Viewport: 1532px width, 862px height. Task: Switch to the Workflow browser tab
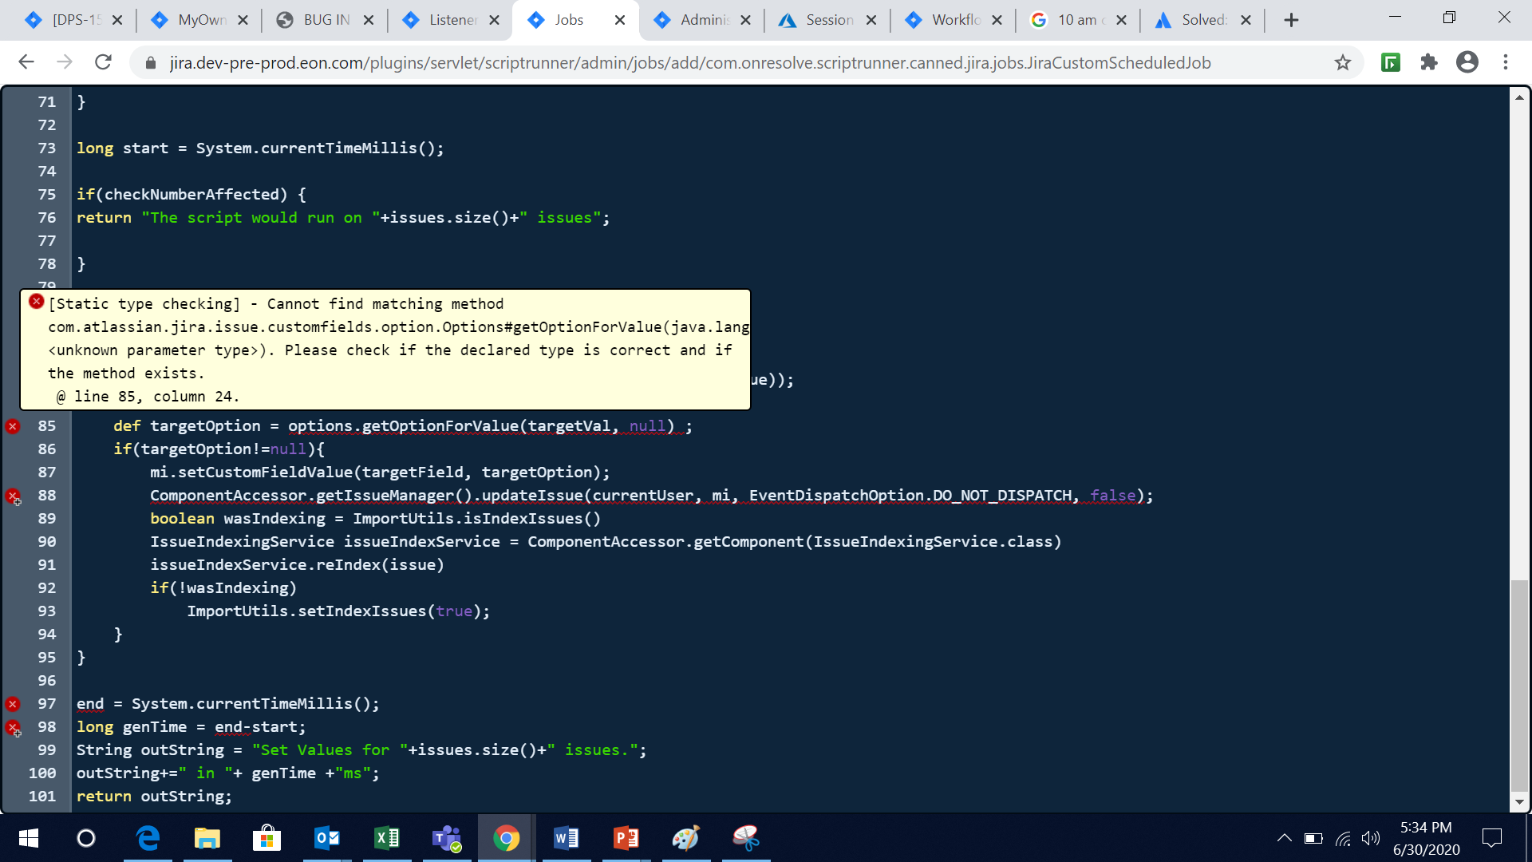(x=954, y=20)
